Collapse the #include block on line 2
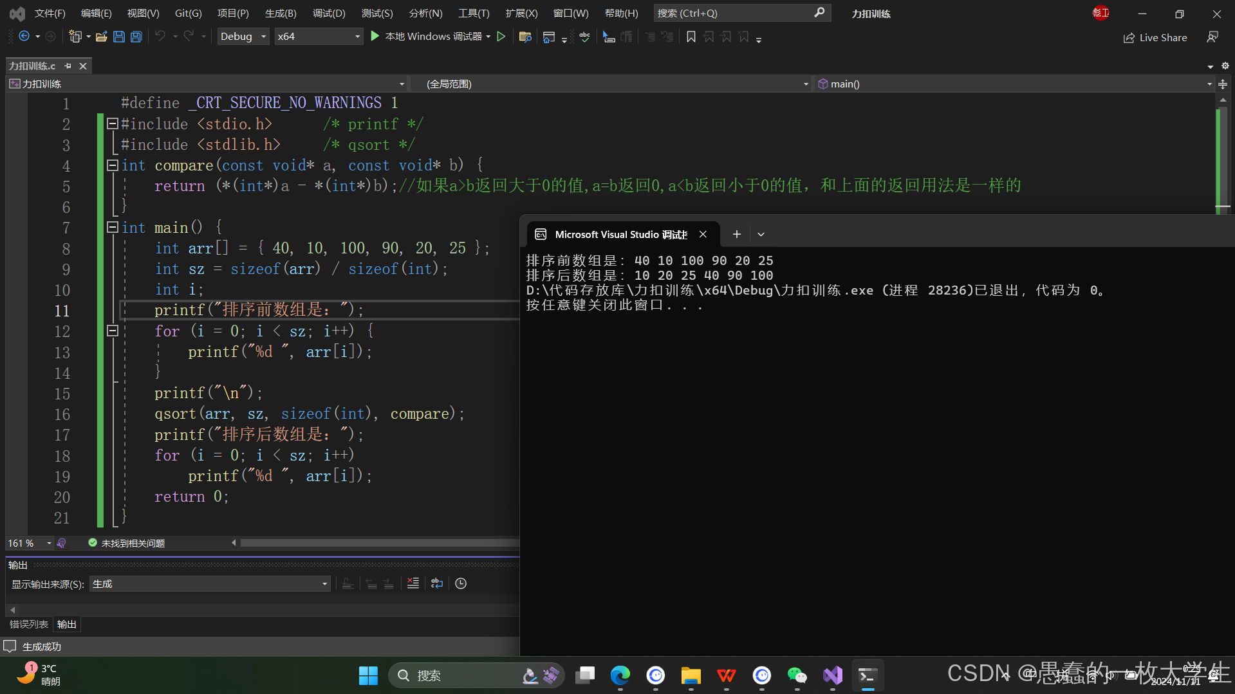 tap(112, 123)
